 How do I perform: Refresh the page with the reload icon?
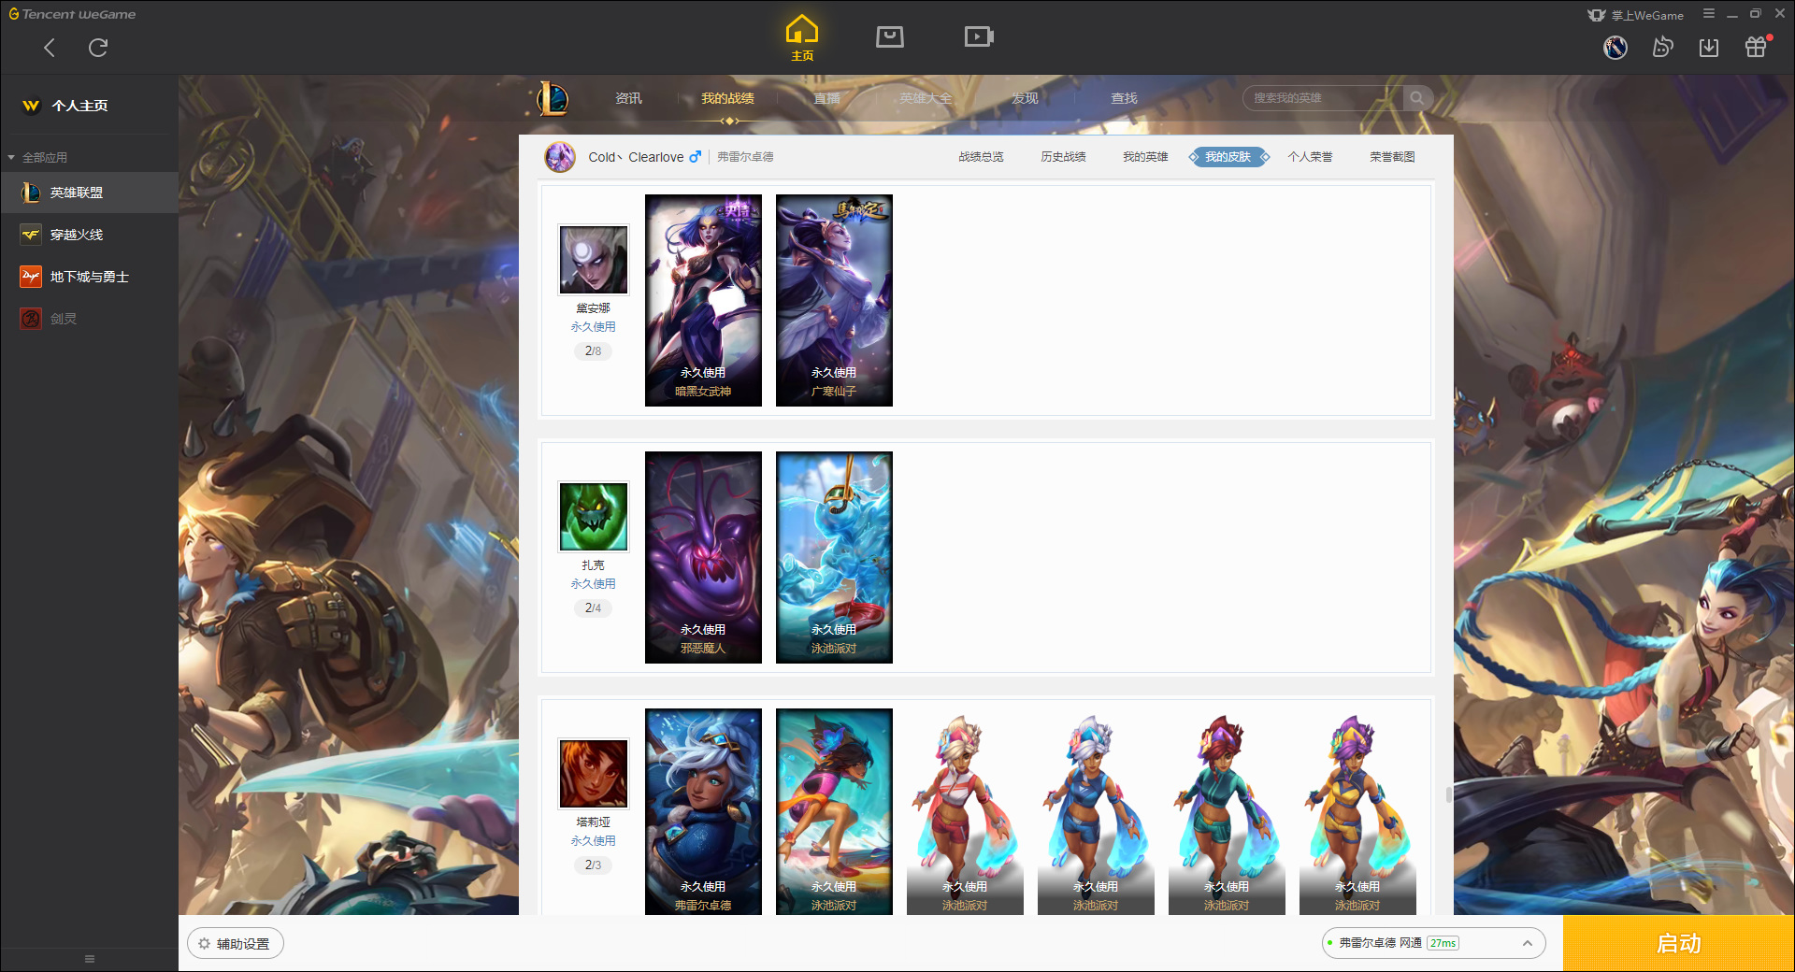point(98,48)
